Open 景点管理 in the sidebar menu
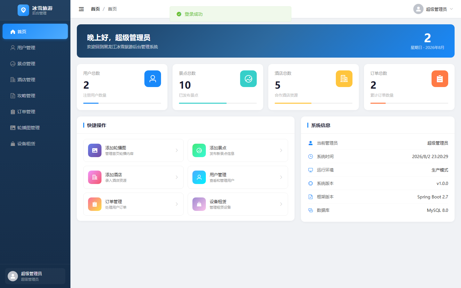The image size is (461, 288). [x=35, y=63]
